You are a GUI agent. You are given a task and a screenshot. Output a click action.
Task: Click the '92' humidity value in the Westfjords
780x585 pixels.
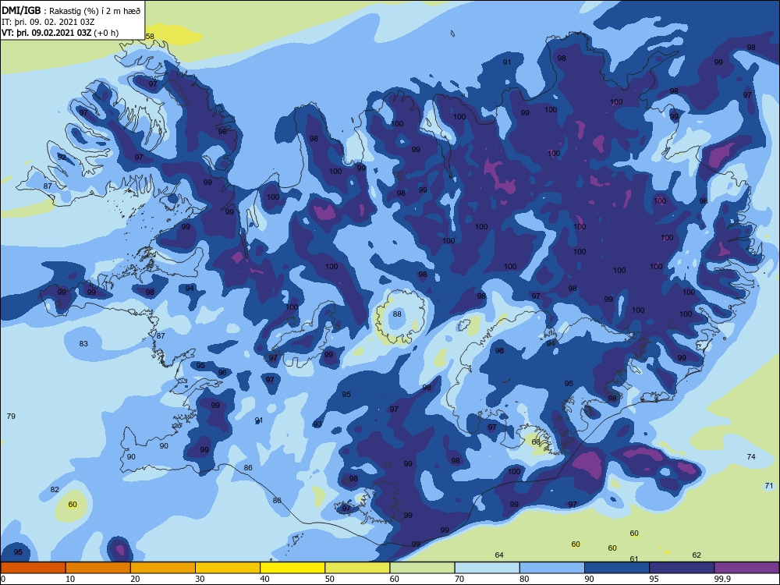coord(62,158)
